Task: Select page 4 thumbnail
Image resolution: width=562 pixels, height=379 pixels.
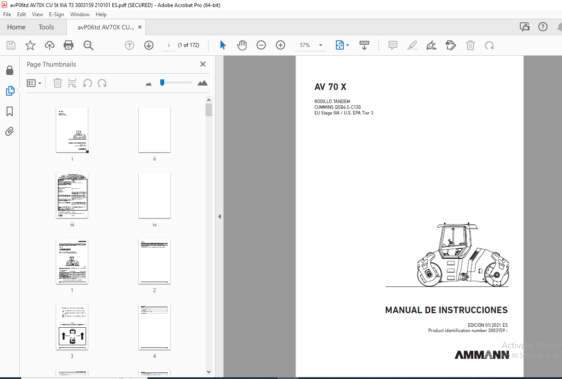Action: [155, 327]
